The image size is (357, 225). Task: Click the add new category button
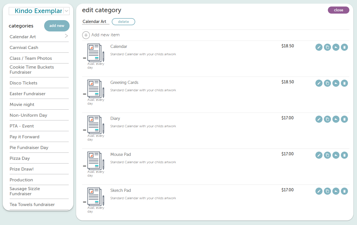pyautogui.click(x=57, y=26)
